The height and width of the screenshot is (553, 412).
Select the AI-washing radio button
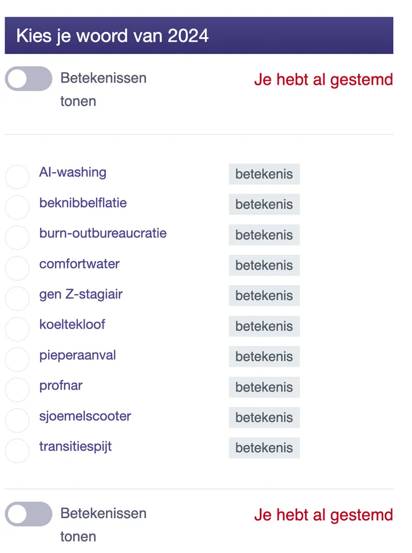[x=17, y=177]
